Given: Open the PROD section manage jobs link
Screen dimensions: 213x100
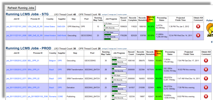Looking at the screenshot, I should (113, 49).
